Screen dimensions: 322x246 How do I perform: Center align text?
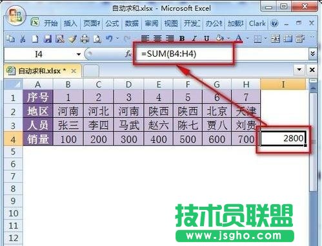tap(157, 39)
